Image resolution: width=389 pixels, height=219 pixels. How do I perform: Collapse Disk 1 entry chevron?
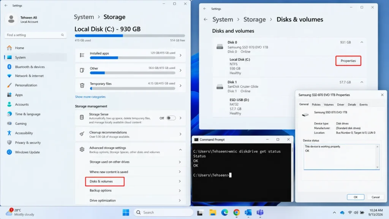pyautogui.click(x=362, y=82)
